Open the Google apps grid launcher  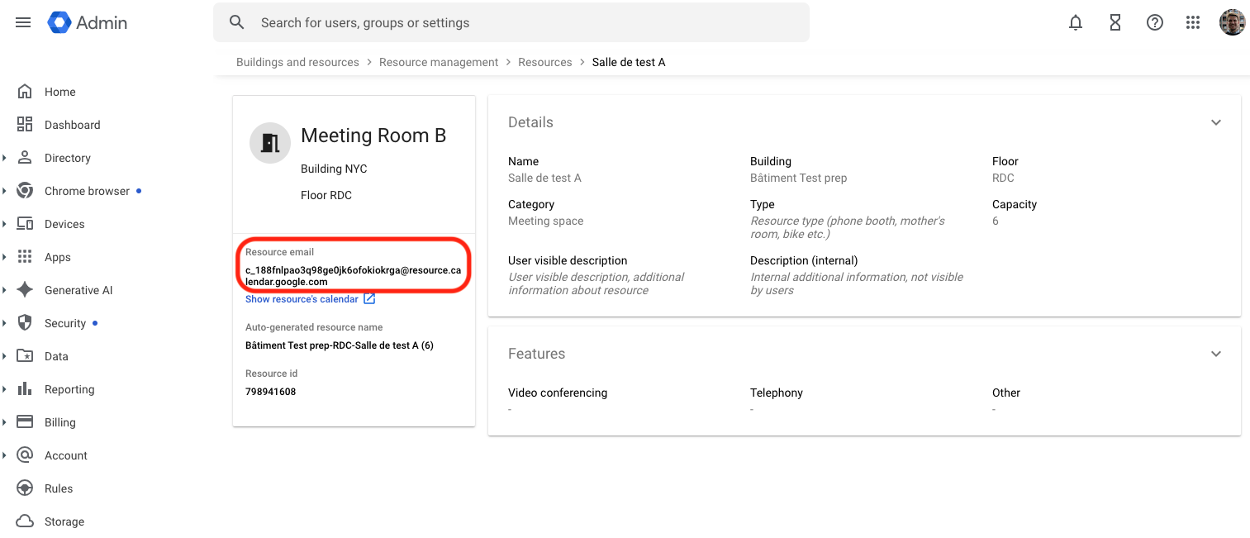tap(1192, 22)
